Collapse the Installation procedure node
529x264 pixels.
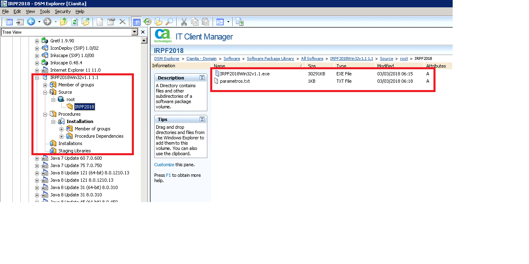click(53, 121)
